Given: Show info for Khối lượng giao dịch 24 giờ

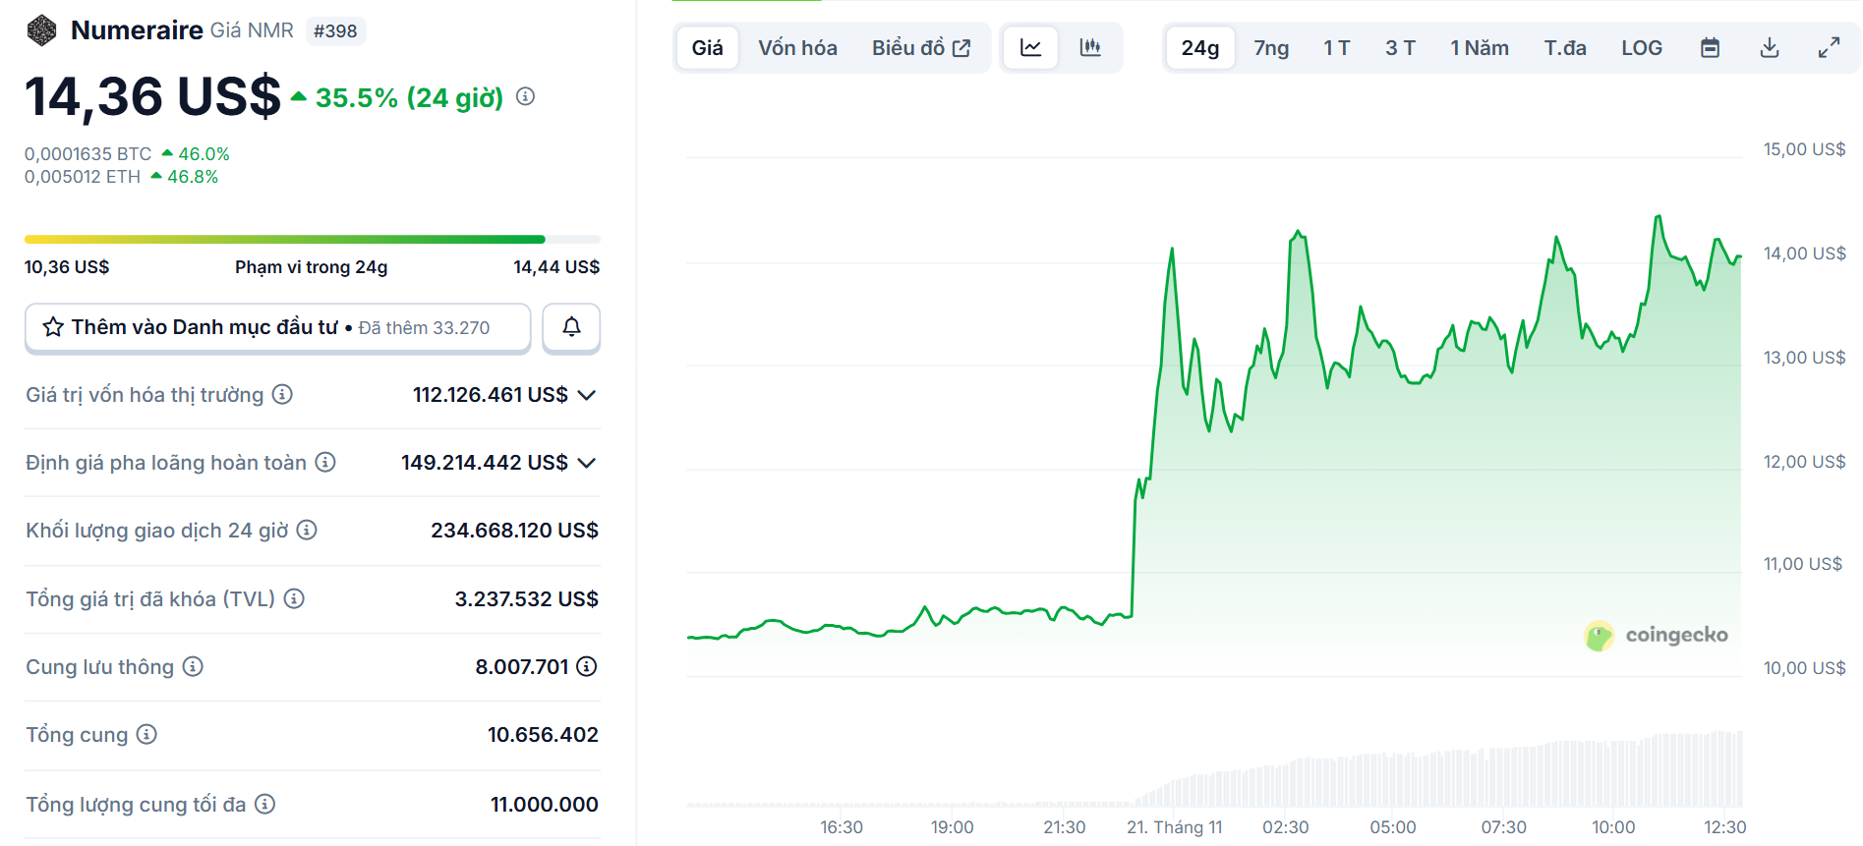Looking at the screenshot, I should 307,530.
